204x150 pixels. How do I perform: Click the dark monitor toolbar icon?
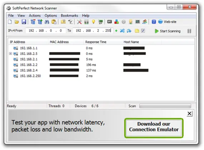click(138, 22)
